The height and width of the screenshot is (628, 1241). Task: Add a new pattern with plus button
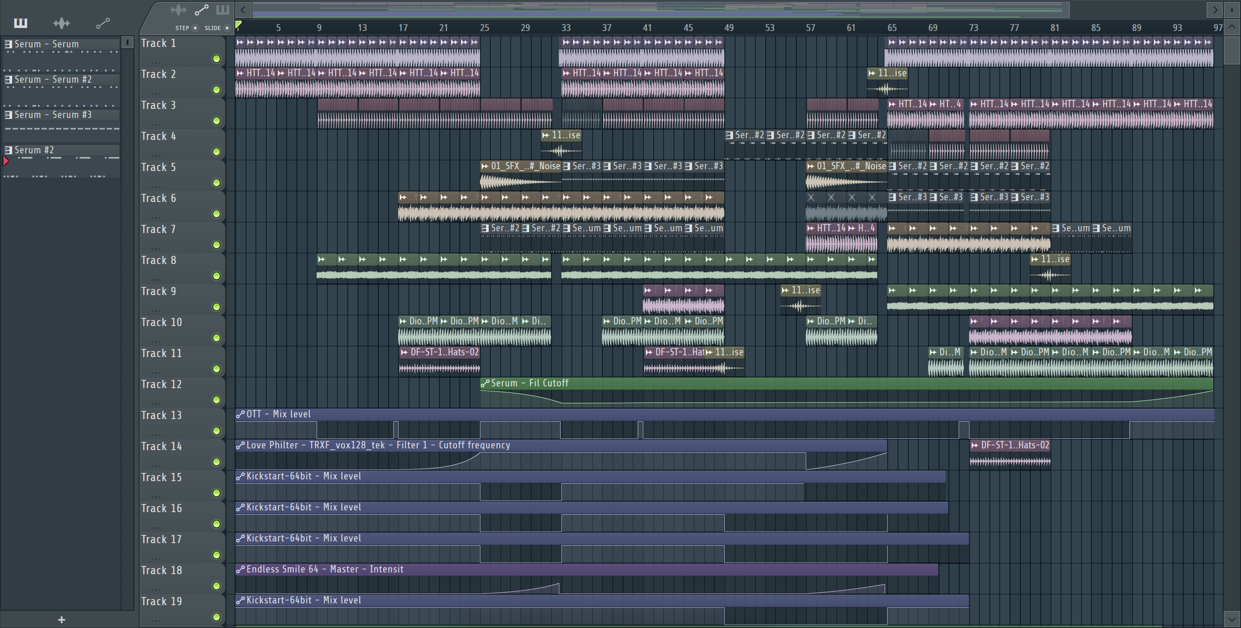(x=61, y=620)
